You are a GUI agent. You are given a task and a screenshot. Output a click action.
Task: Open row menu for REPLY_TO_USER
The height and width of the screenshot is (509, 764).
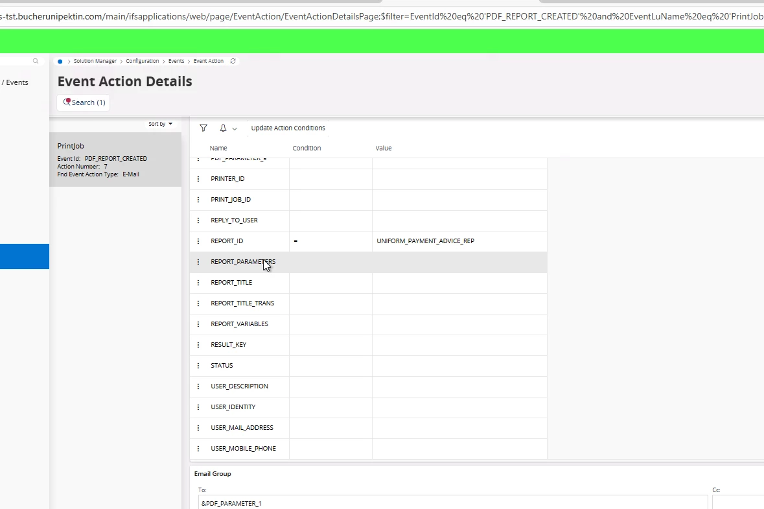[198, 220]
